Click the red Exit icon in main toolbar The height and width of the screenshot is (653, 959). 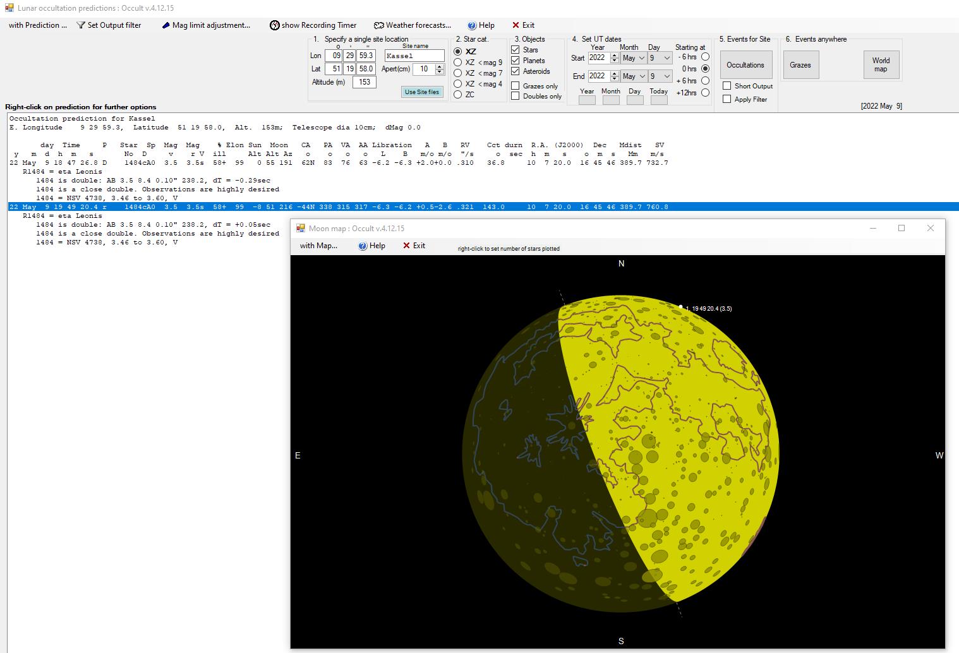pyautogui.click(x=516, y=25)
